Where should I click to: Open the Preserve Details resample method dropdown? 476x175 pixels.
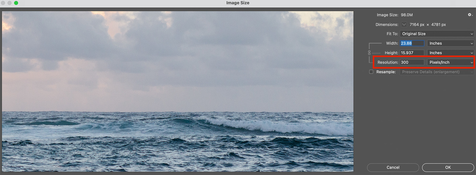tap(437, 72)
